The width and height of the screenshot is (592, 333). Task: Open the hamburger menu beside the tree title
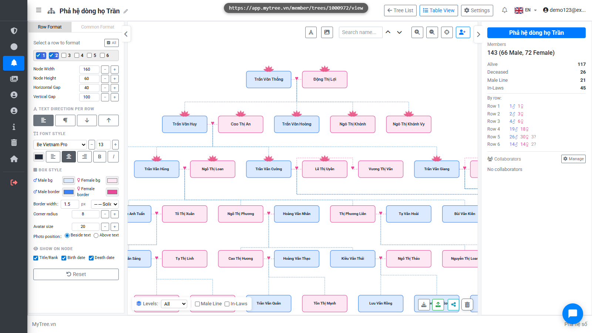tap(38, 10)
